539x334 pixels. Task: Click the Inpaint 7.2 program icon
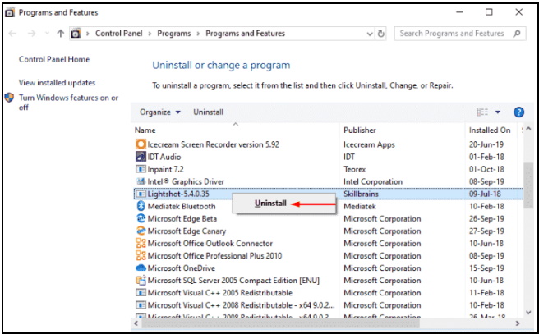[141, 169]
